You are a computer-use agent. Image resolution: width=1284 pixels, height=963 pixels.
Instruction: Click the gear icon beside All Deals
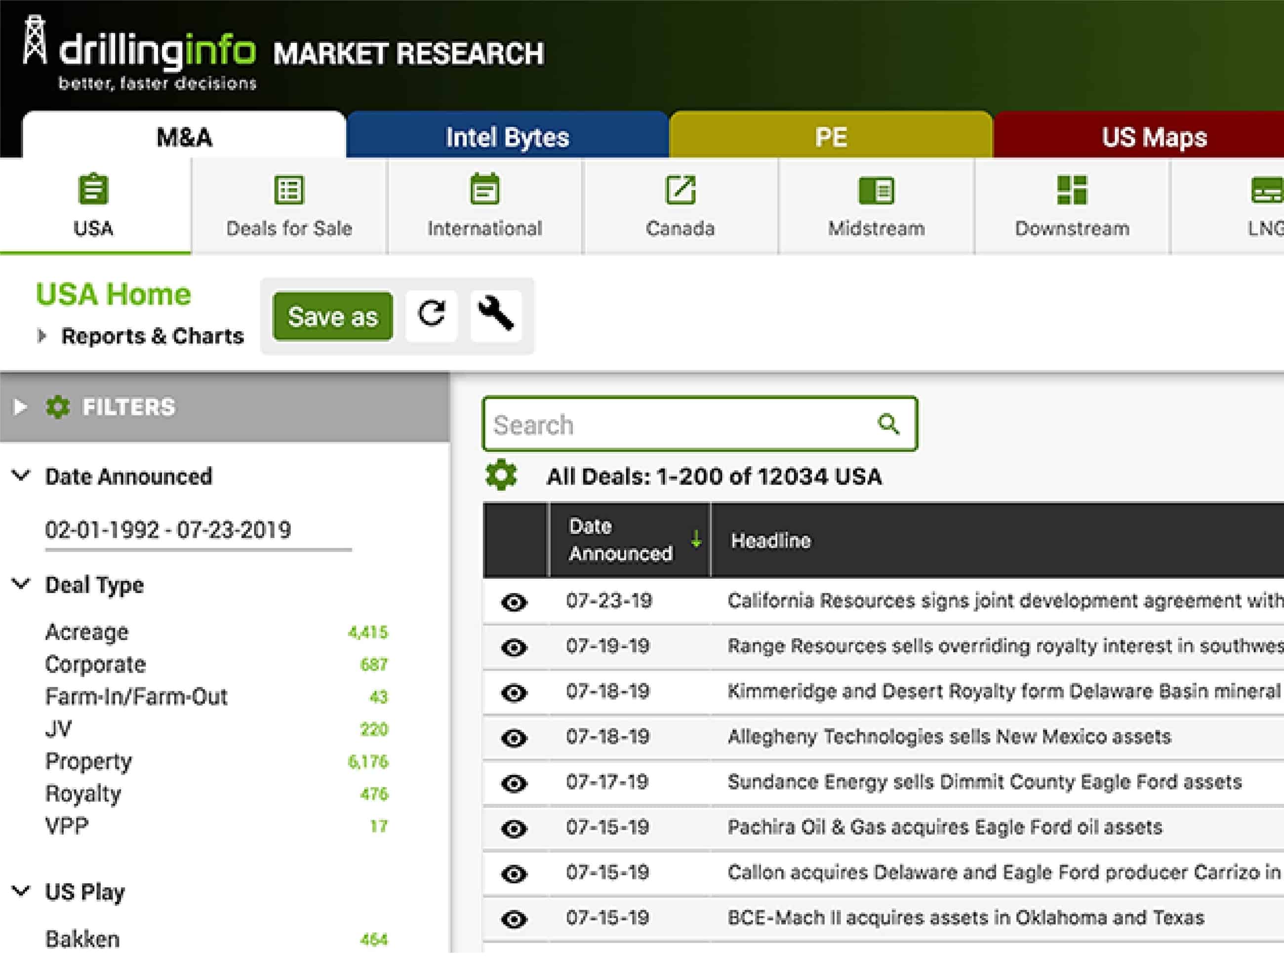(x=501, y=476)
